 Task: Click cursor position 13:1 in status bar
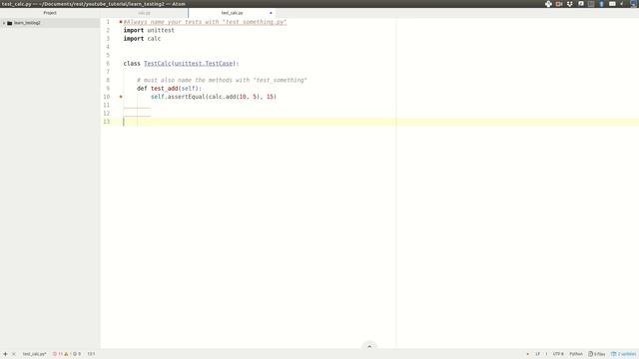(91, 354)
